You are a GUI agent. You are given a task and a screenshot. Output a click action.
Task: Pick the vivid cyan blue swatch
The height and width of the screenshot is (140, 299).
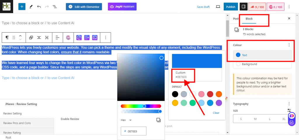tap(210, 103)
